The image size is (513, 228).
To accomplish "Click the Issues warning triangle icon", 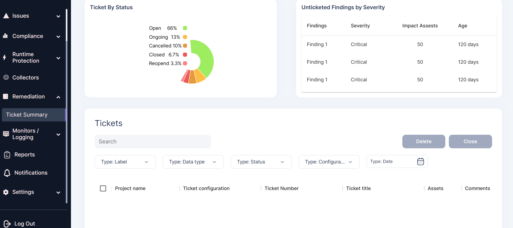I will point(6,16).
